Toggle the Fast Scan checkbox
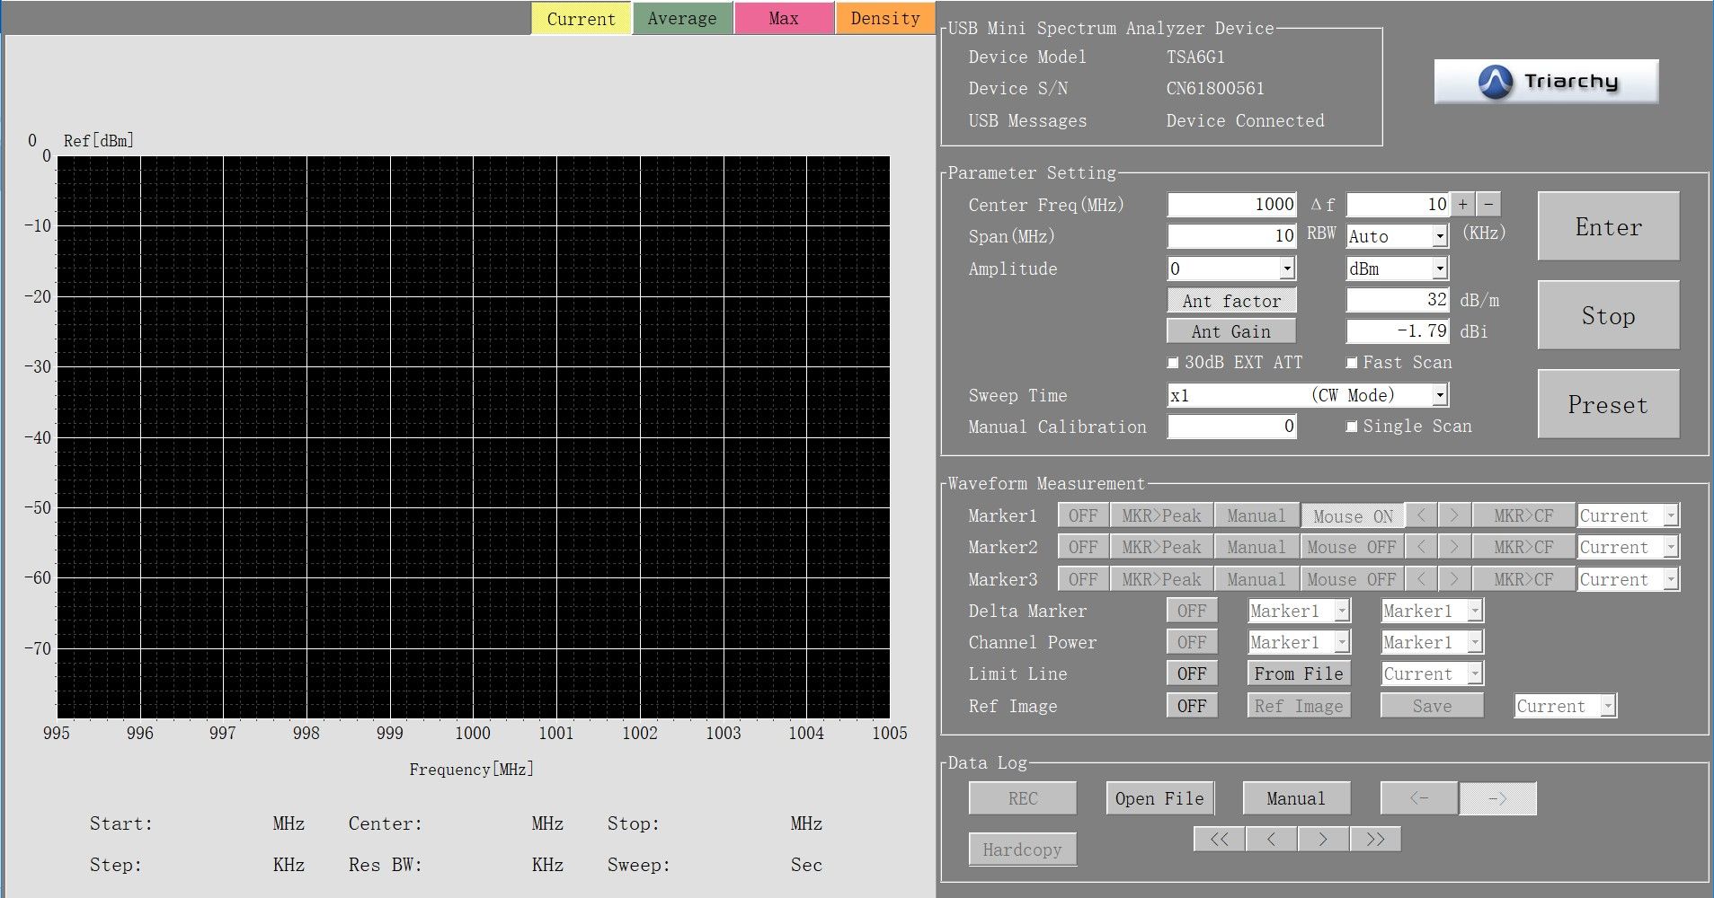 [1352, 363]
